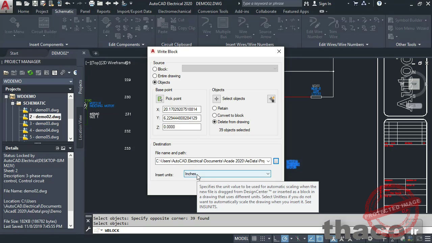Choose the Convert to block option
Screen dimensions: 432x243
point(215,115)
